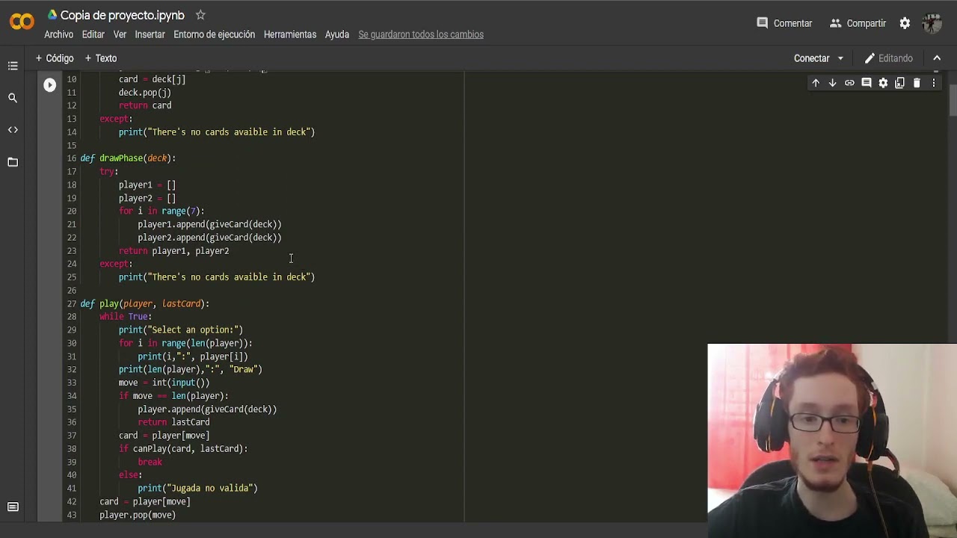Image resolution: width=957 pixels, height=538 pixels.
Task: Open the find and replace sidebar
Action: (x=13, y=98)
